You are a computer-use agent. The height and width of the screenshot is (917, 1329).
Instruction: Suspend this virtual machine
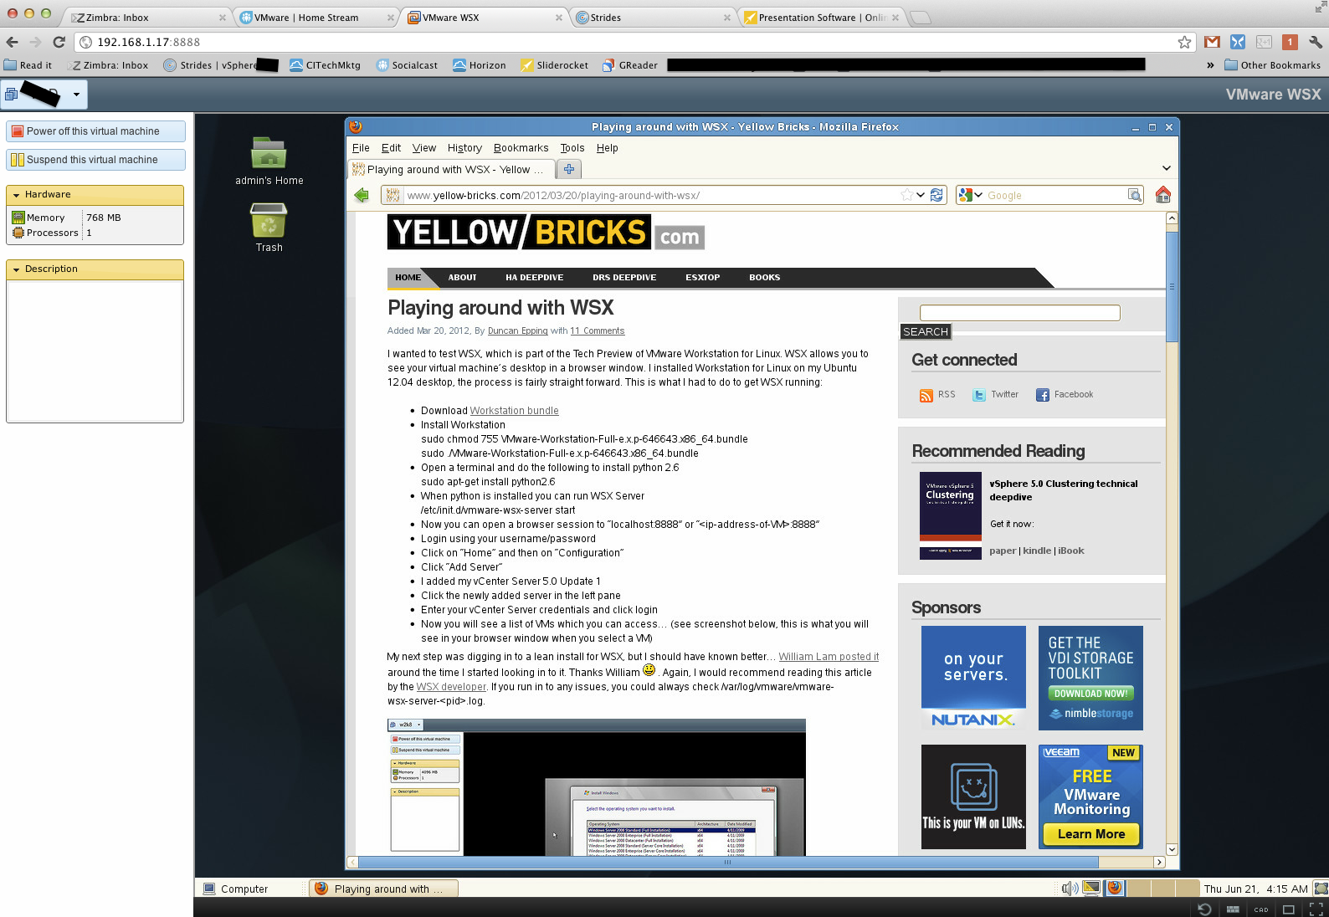(95, 160)
